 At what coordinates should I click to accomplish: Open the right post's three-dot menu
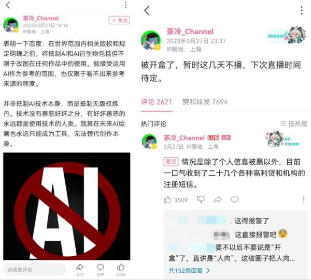point(302,10)
